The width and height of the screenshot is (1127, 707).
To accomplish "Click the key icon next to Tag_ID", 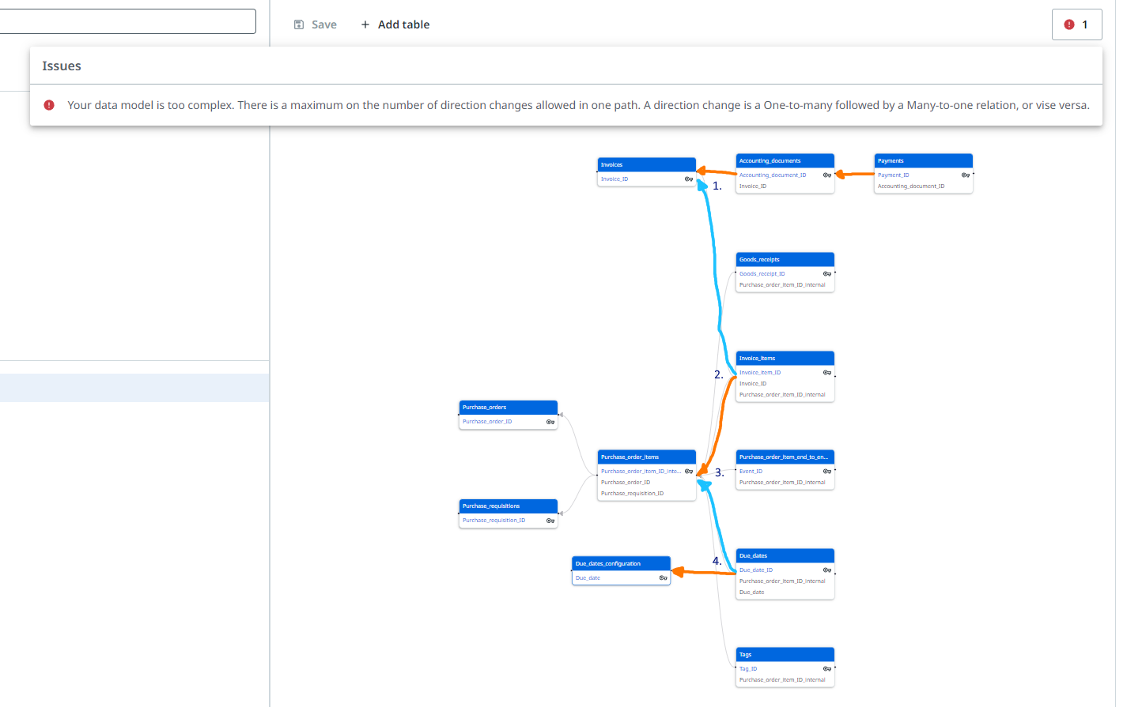I will [x=826, y=669].
